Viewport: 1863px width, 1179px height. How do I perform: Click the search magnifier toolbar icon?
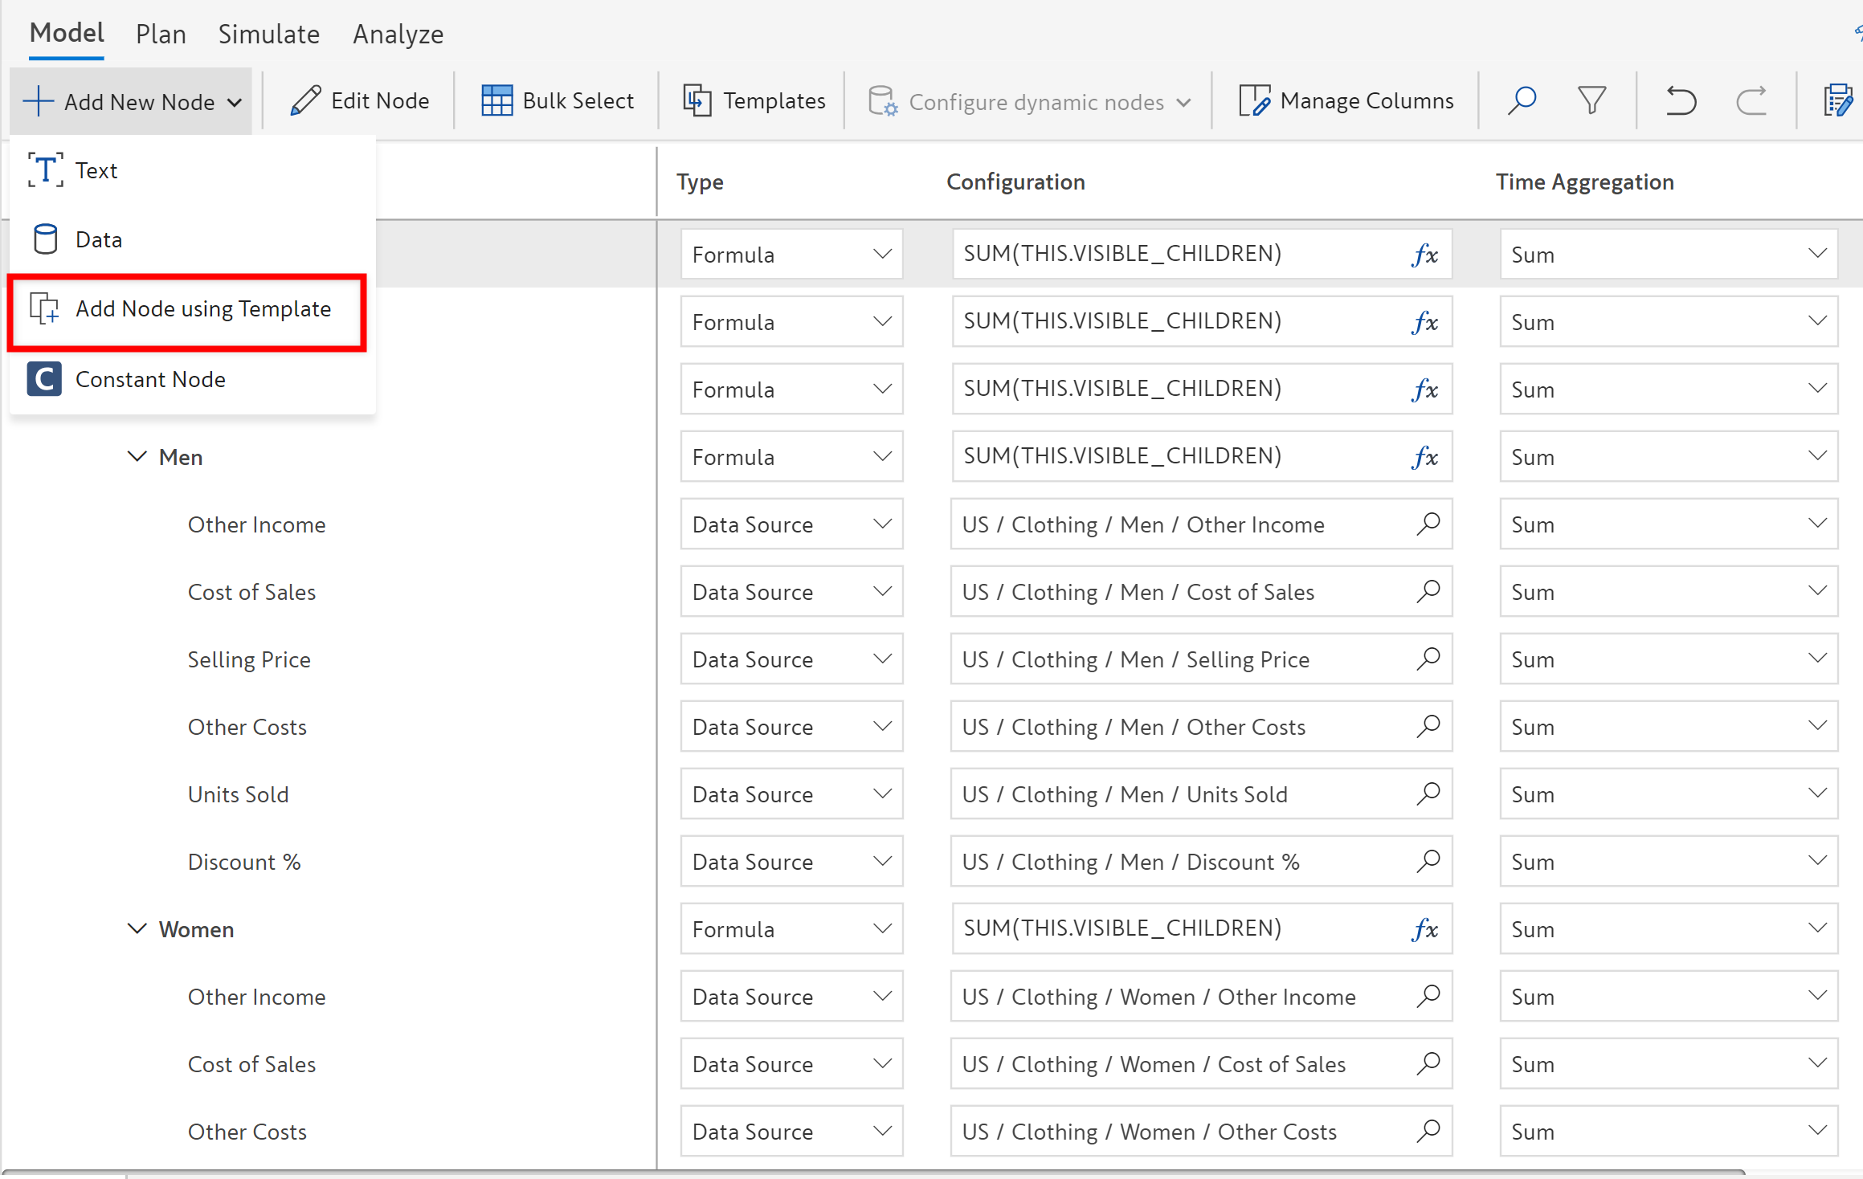point(1522,100)
